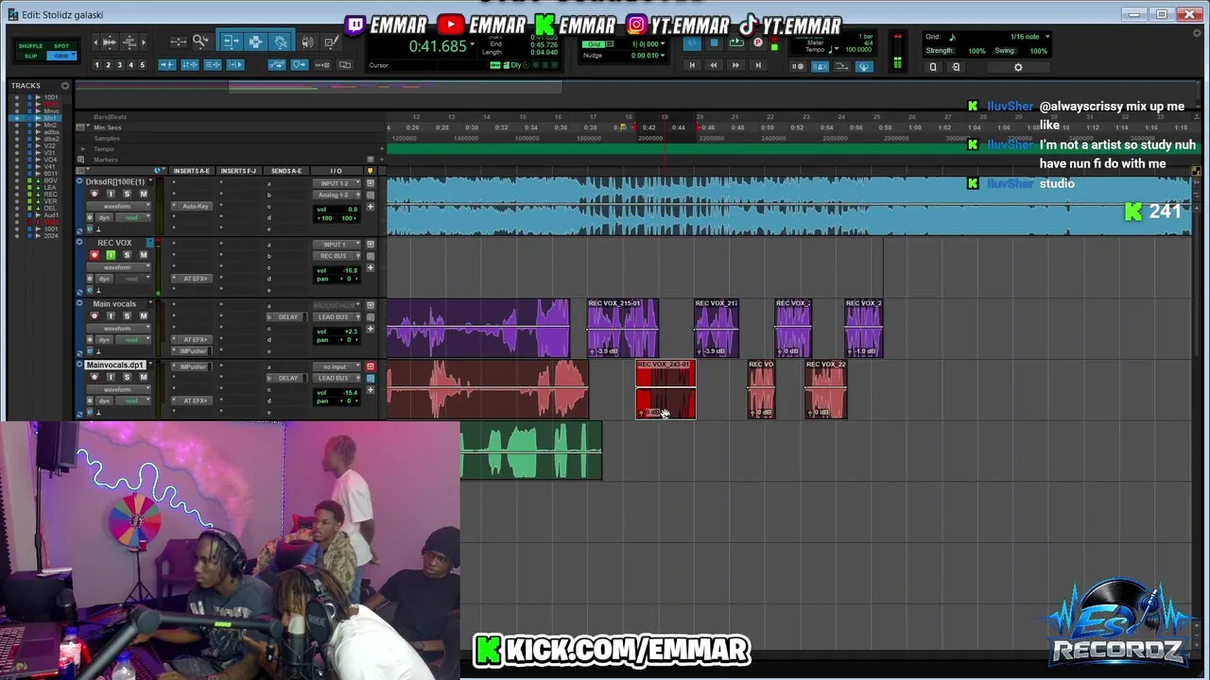Click the main counter time display
Screen dimensions: 1210x680
click(438, 47)
